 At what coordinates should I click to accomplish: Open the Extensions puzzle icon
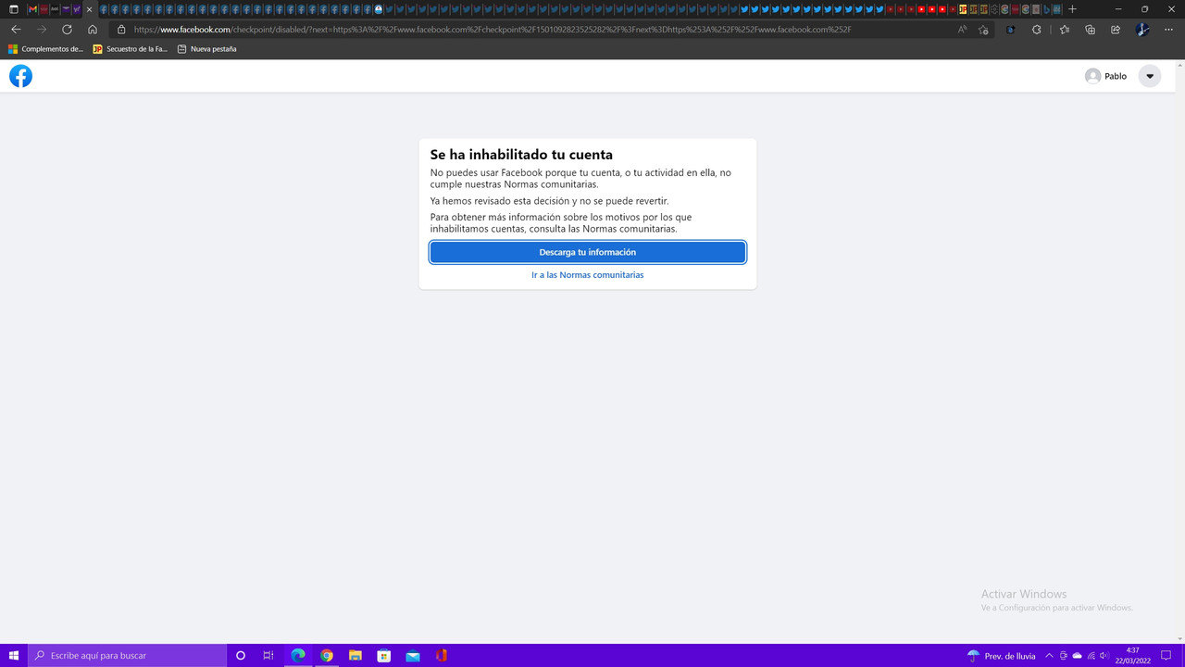(1036, 30)
